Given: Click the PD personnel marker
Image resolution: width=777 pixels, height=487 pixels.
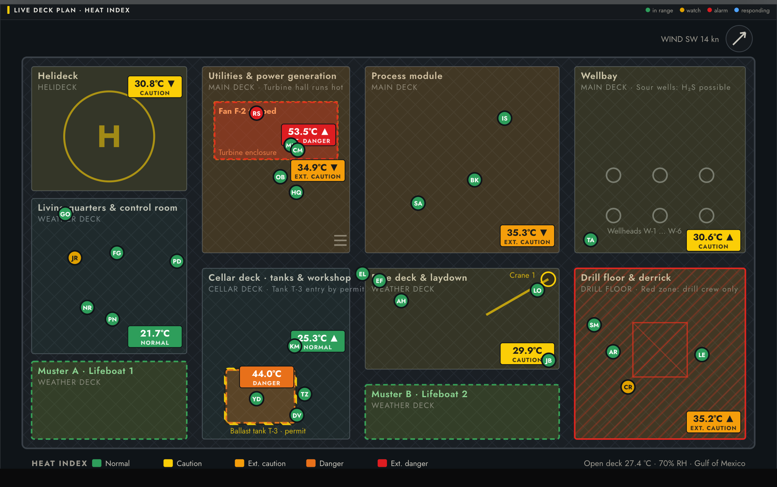Looking at the screenshot, I should [177, 261].
